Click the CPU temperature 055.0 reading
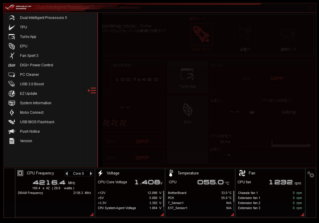This screenshot has height=223, width=319. tap(213, 182)
